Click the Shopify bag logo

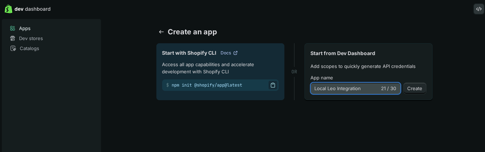8,9
